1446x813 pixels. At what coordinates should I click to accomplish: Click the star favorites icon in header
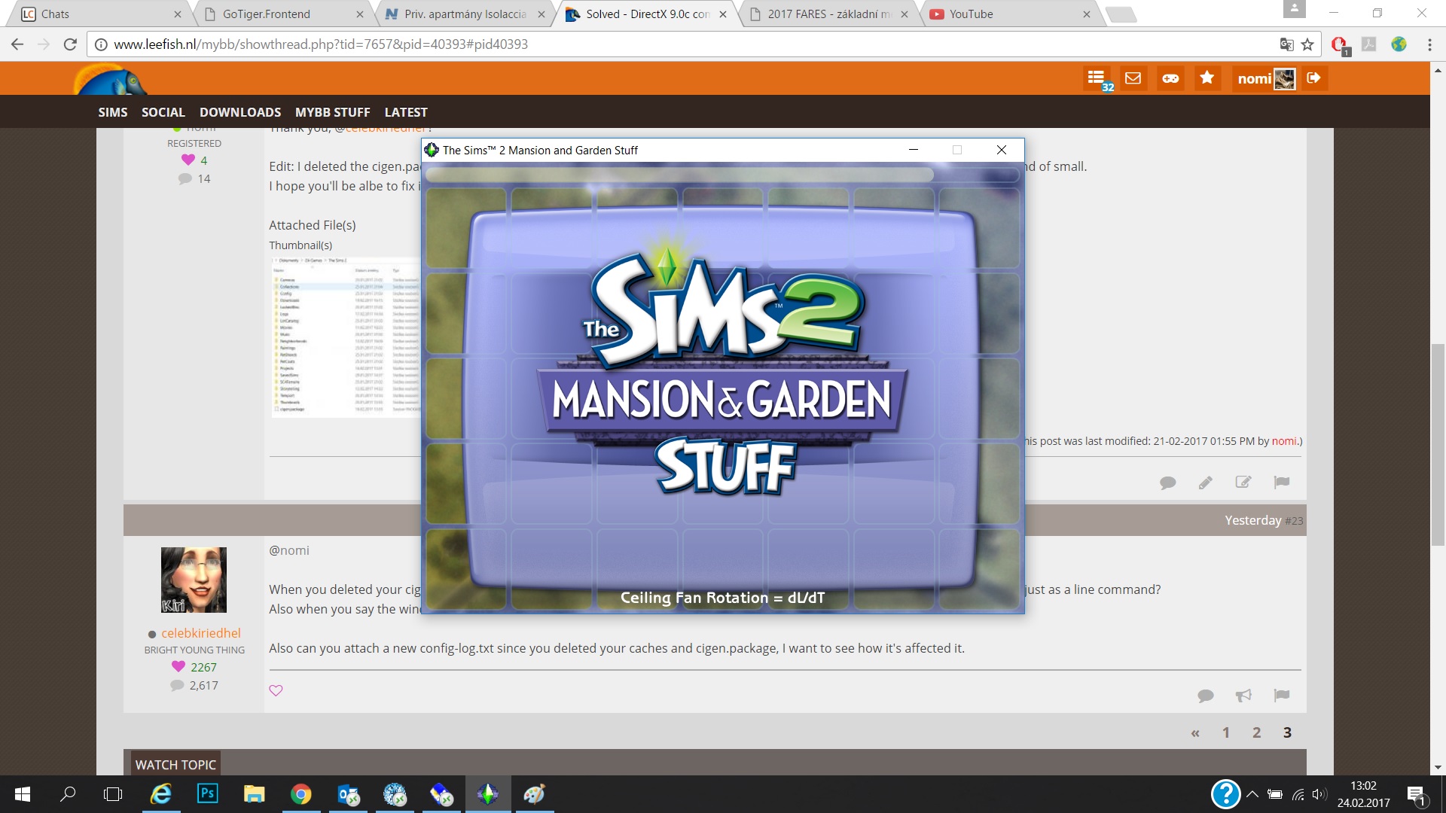click(1207, 78)
